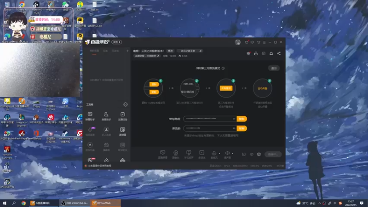
Task: Mute the microphone icon
Action: (214, 154)
